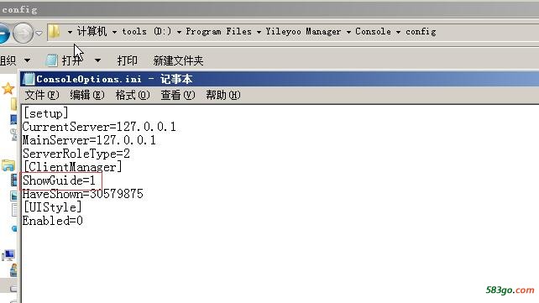Go to tools (D:) in breadcrumb
Viewport: 539px width, 303px height.
146,32
